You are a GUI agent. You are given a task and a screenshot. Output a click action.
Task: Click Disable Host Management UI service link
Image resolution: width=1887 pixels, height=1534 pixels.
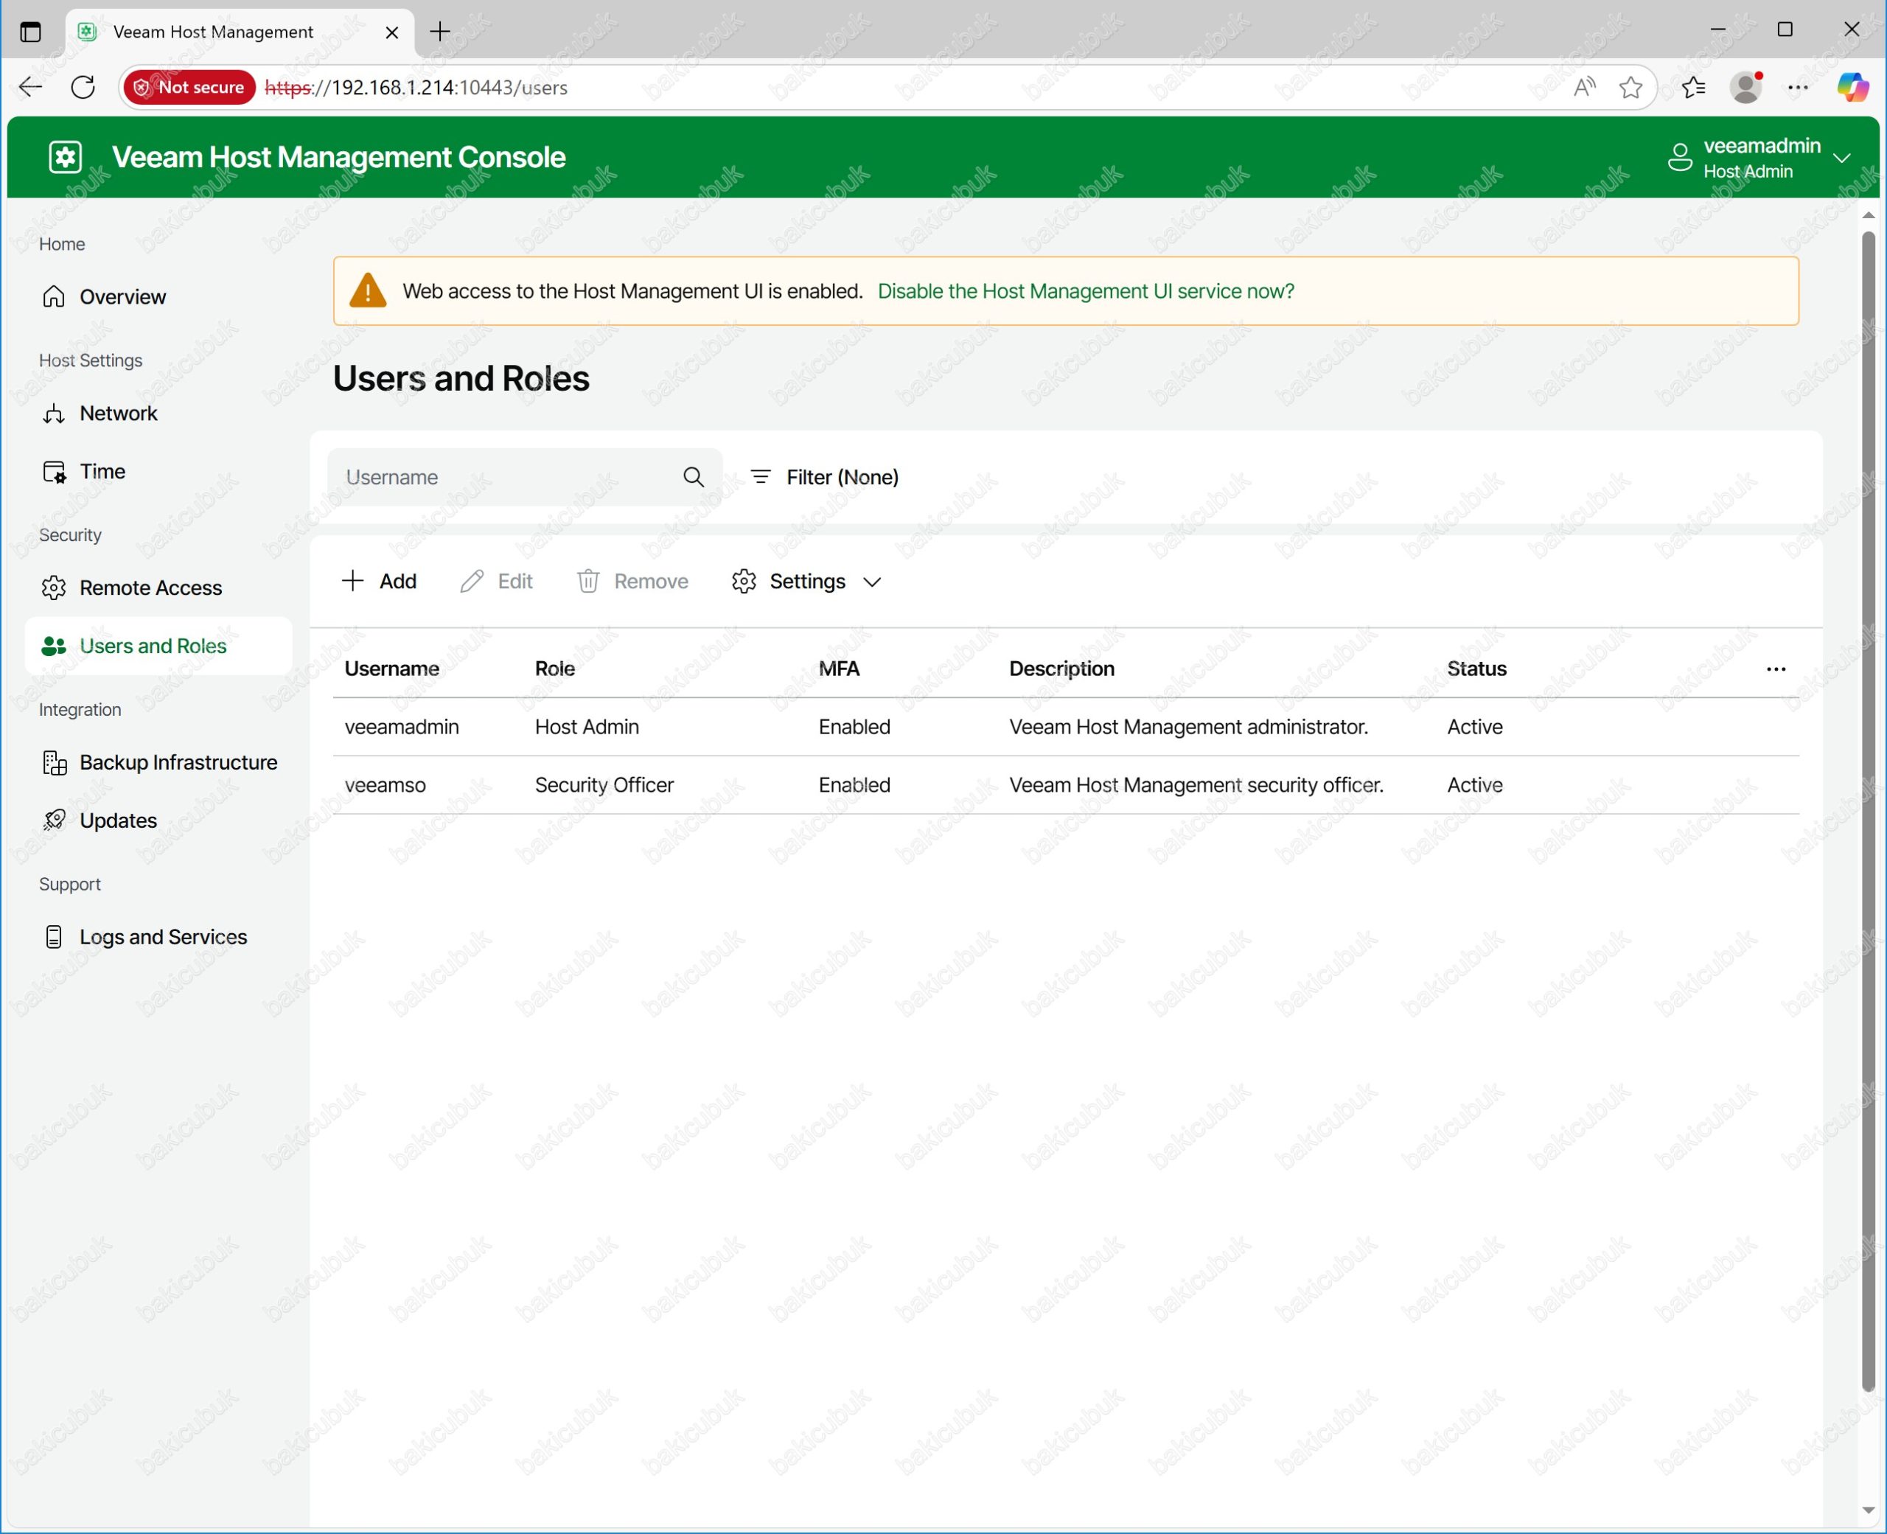[x=1086, y=292]
